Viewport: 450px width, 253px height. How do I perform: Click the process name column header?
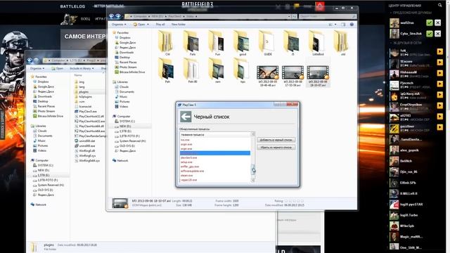tap(215, 134)
